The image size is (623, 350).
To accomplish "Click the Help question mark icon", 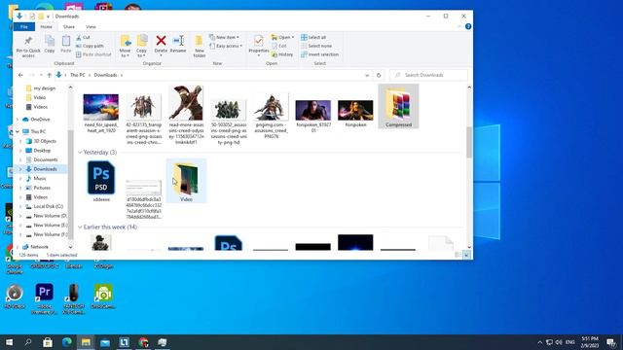I will coord(468,26).
